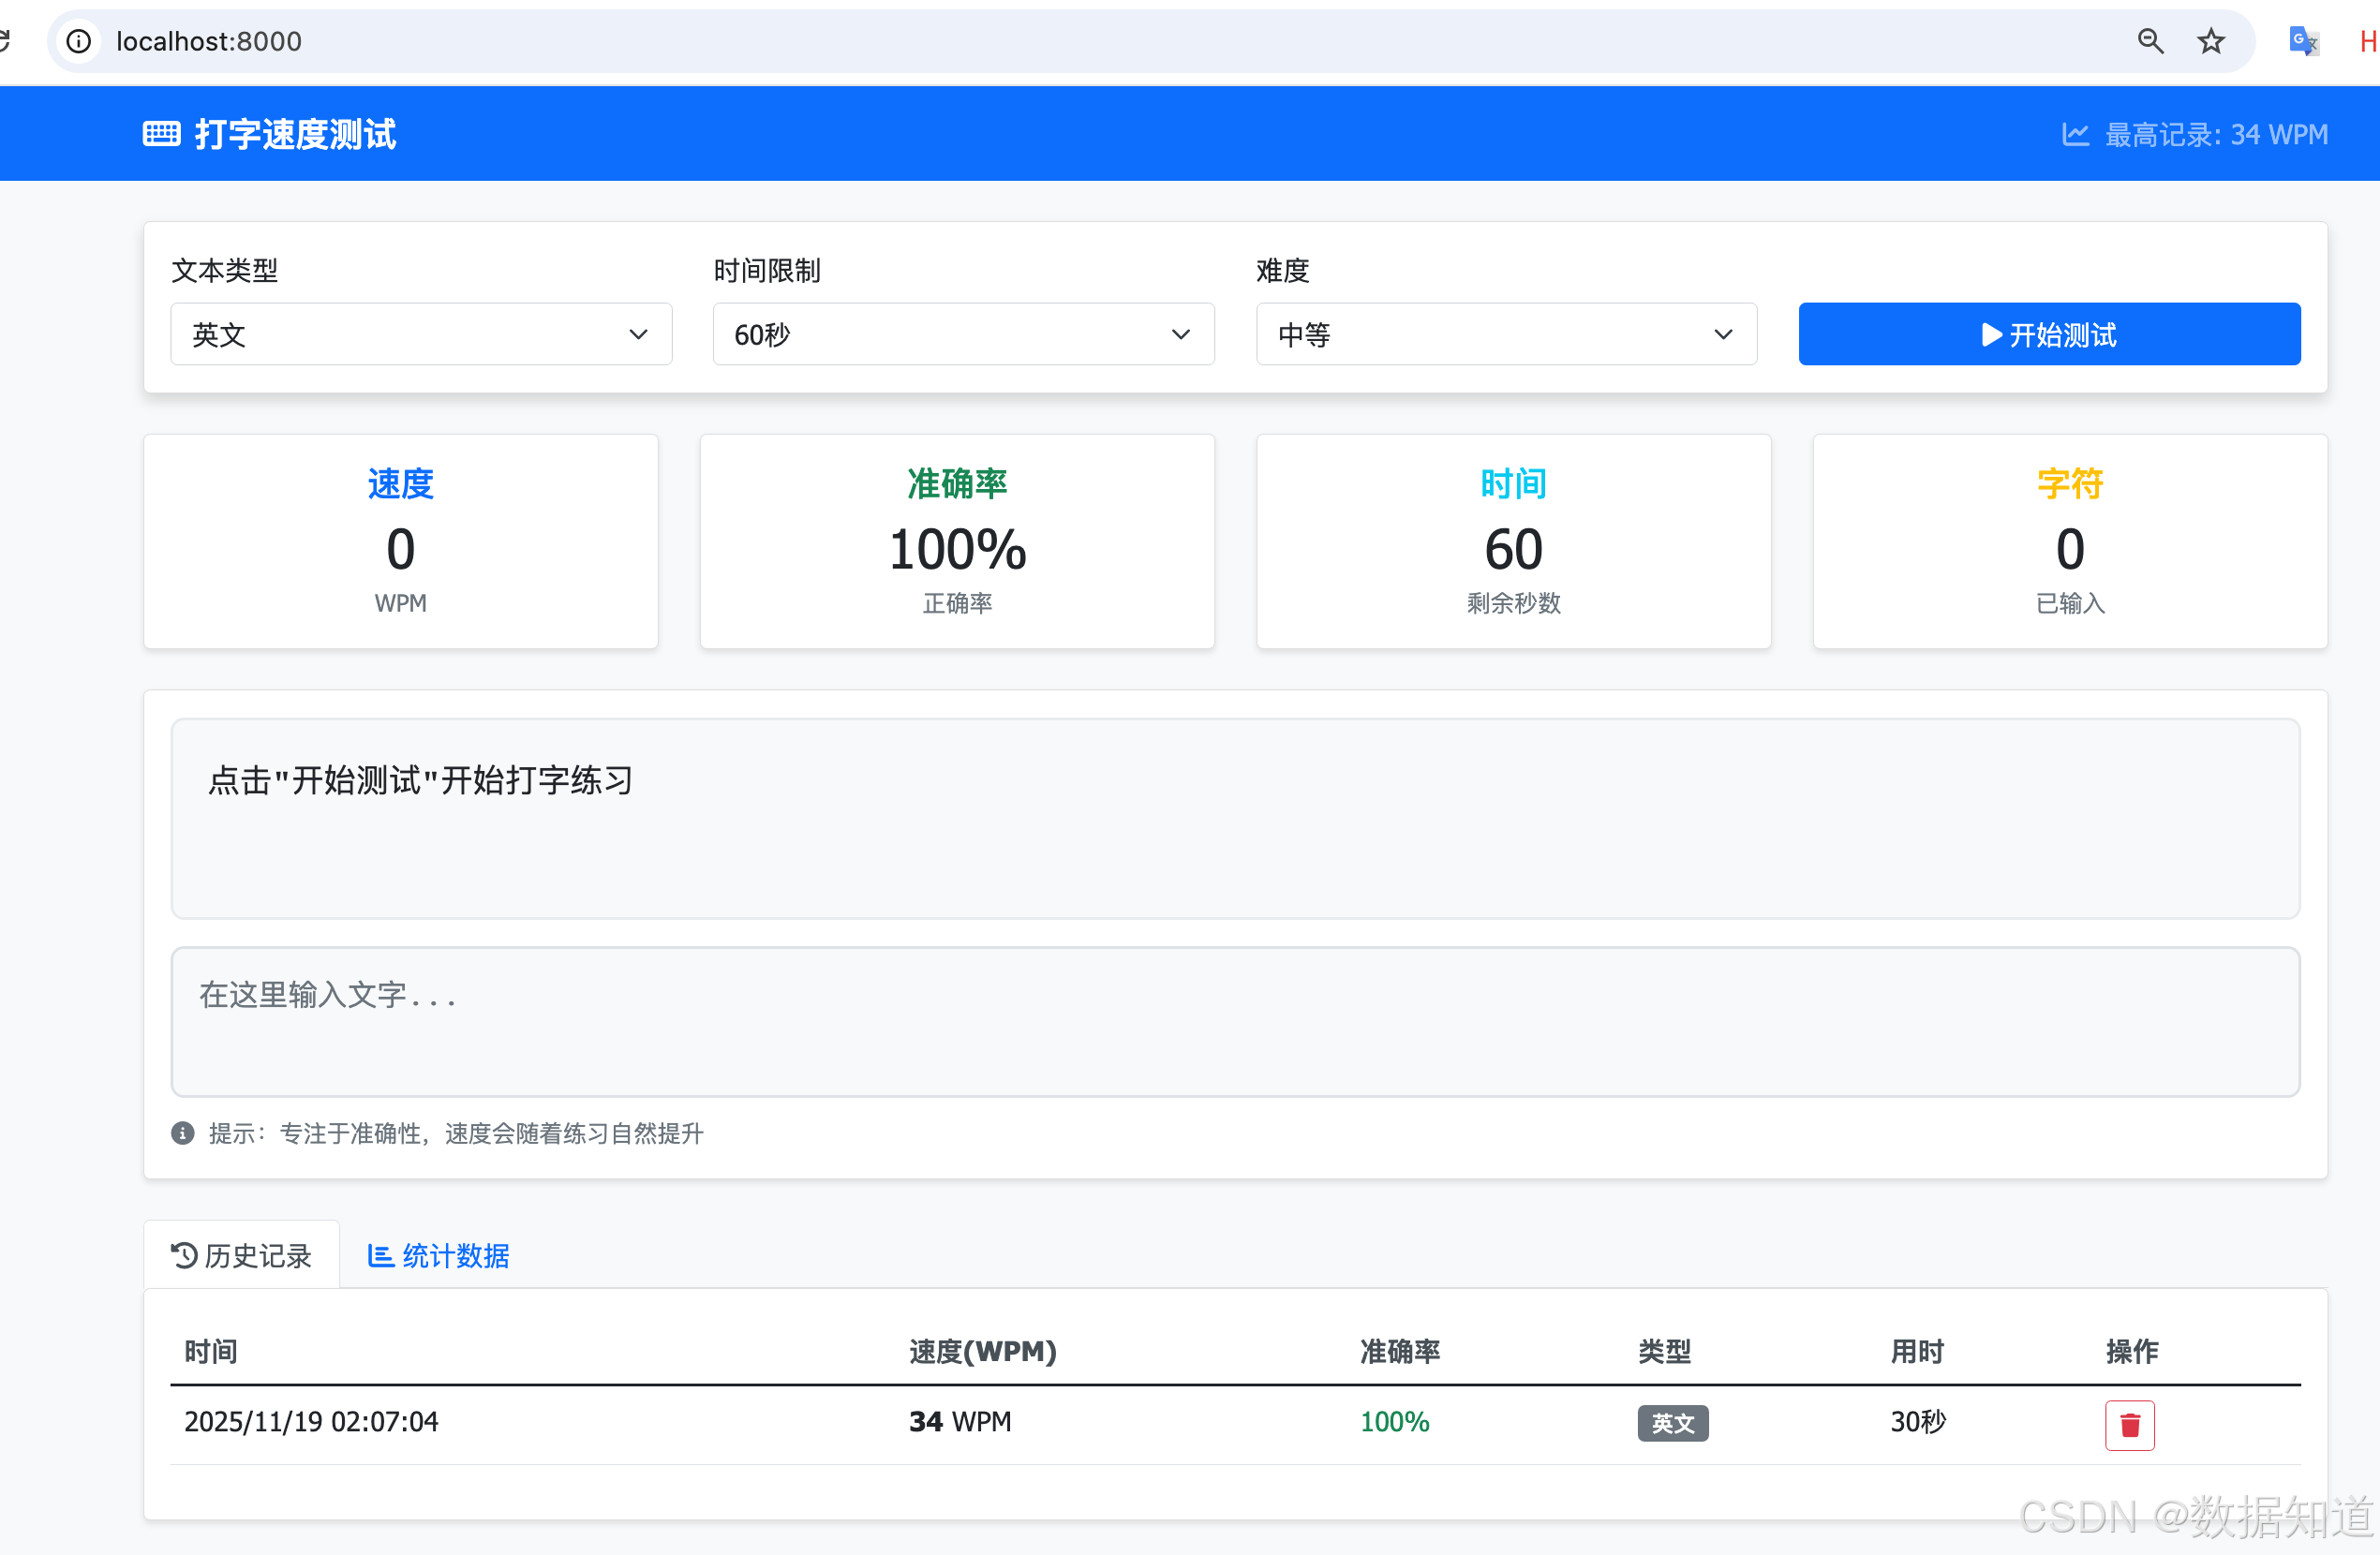2380x1555 pixels.
Task: Open the 时间限制 dropdown showing 60秒
Action: 962,334
